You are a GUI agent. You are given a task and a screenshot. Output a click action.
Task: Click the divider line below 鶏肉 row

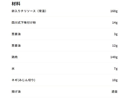tap(64, 63)
